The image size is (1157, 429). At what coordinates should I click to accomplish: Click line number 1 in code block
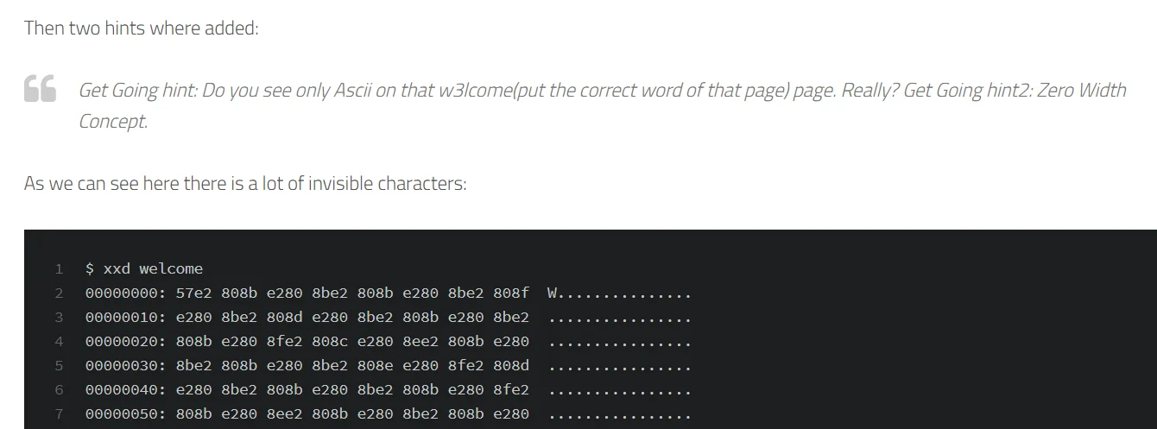click(59, 268)
